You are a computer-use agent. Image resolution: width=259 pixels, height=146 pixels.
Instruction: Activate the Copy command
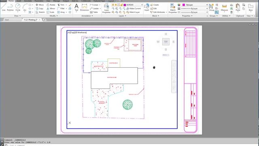[40, 9]
